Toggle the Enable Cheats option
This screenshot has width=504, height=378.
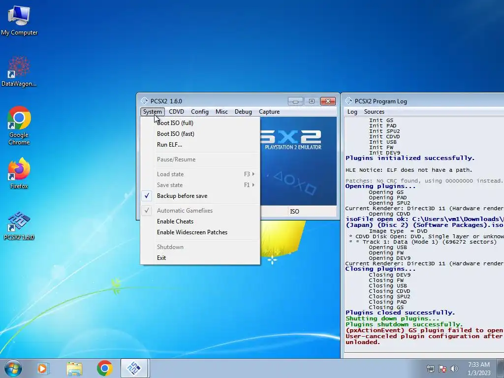(x=200, y=221)
